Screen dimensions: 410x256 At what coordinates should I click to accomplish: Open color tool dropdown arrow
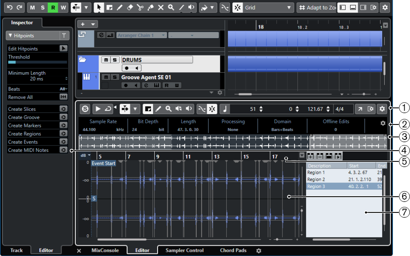212,7
